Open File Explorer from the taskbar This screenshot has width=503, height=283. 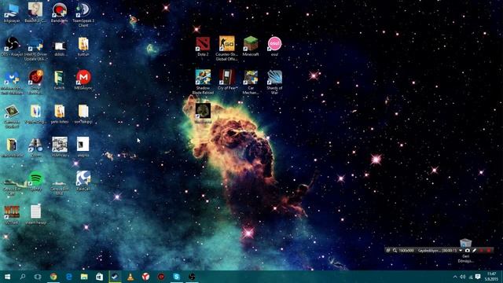(x=84, y=277)
